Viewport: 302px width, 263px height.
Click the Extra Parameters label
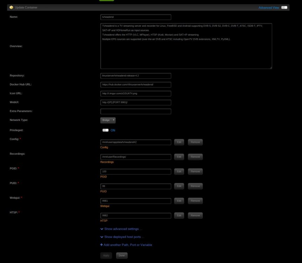click(21, 111)
